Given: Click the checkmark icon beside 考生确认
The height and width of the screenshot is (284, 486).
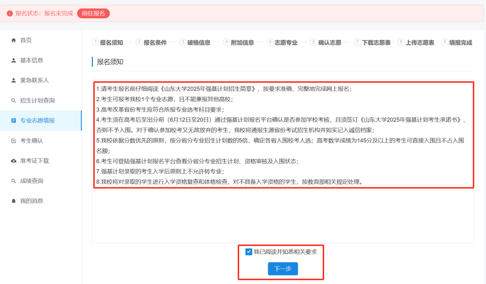Looking at the screenshot, I should point(14,141).
